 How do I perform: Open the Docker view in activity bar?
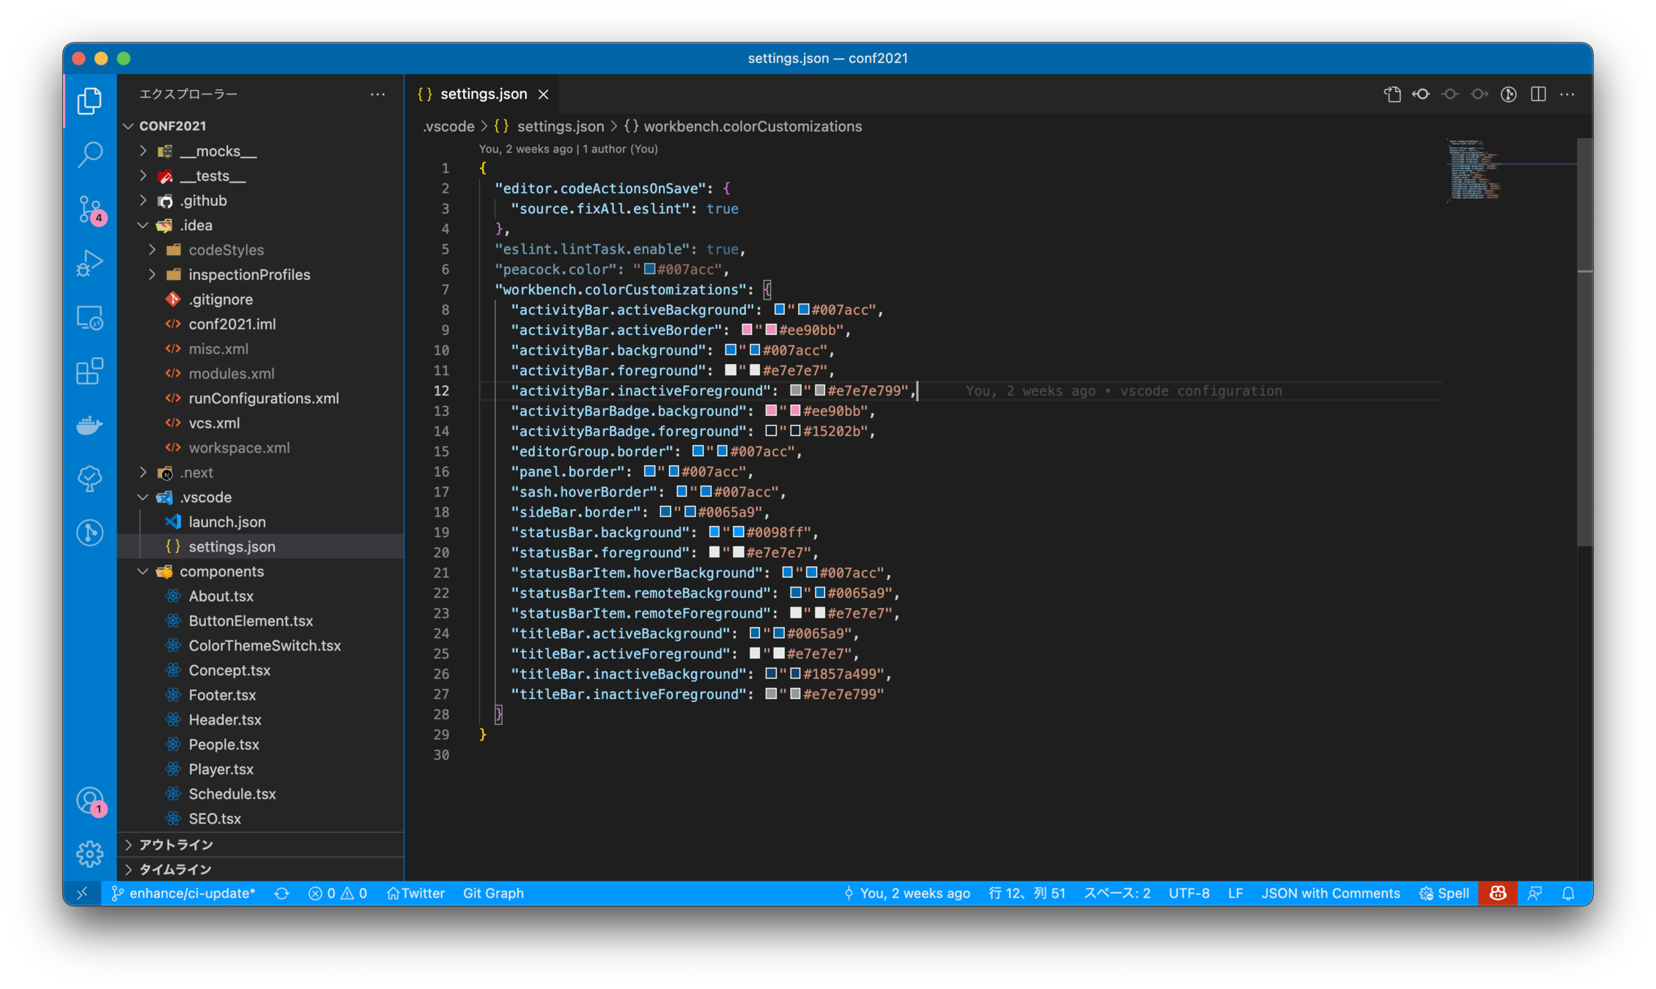(89, 425)
